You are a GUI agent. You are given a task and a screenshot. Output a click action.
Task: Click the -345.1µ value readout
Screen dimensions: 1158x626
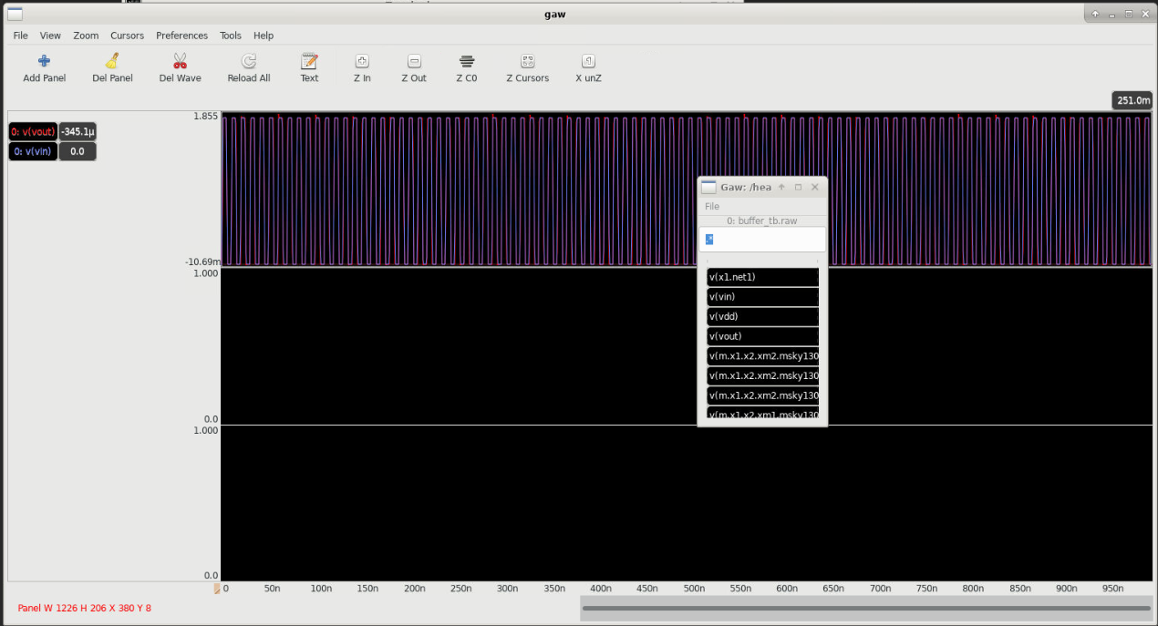click(78, 131)
